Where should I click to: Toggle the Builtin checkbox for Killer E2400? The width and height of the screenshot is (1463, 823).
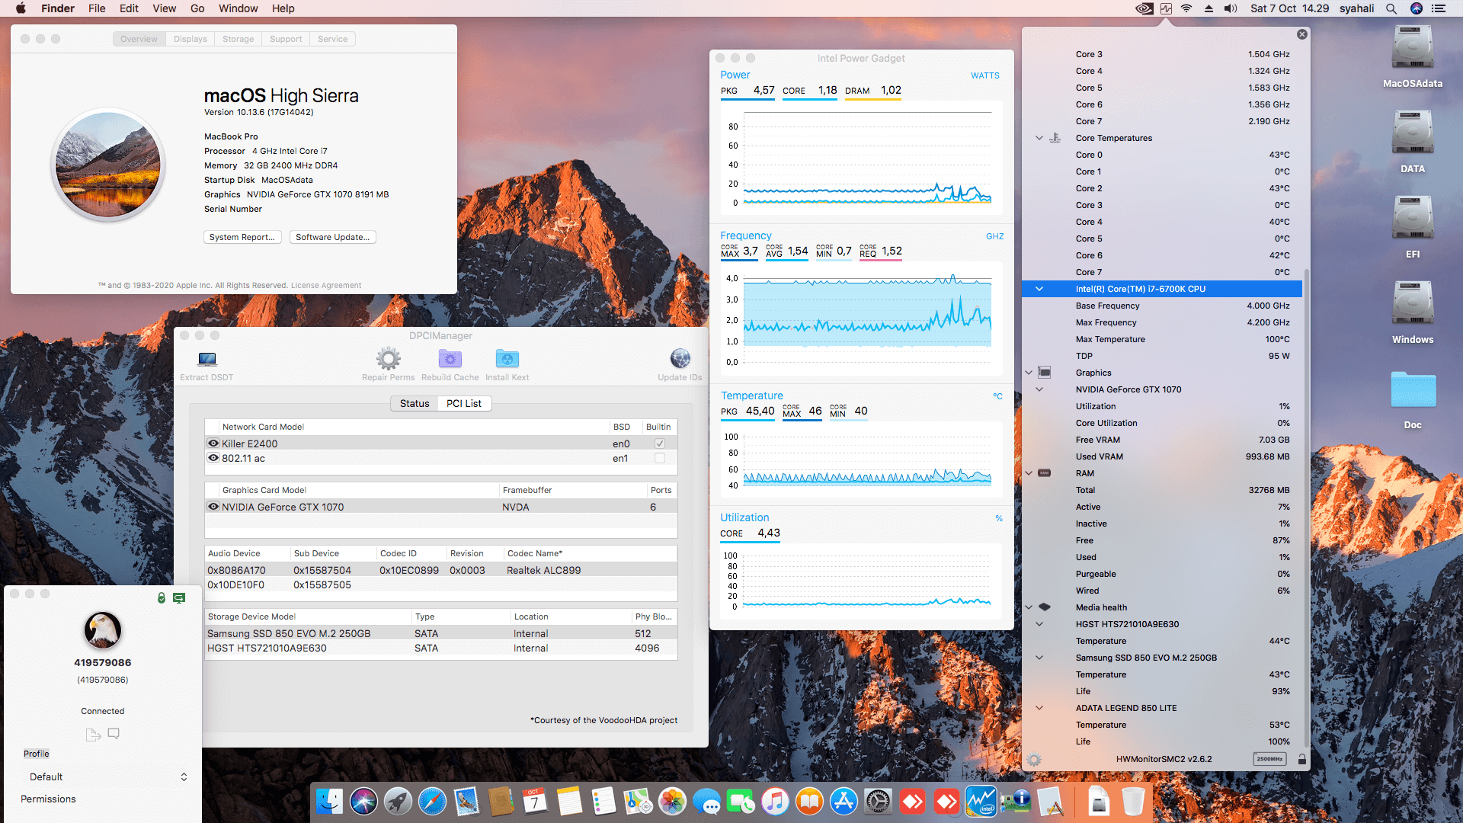(660, 444)
